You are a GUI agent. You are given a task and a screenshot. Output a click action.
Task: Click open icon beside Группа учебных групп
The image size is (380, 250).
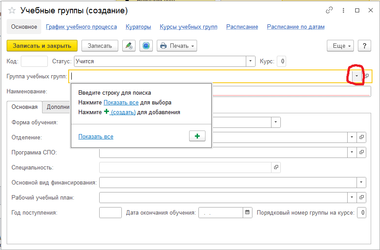pyautogui.click(x=366, y=76)
